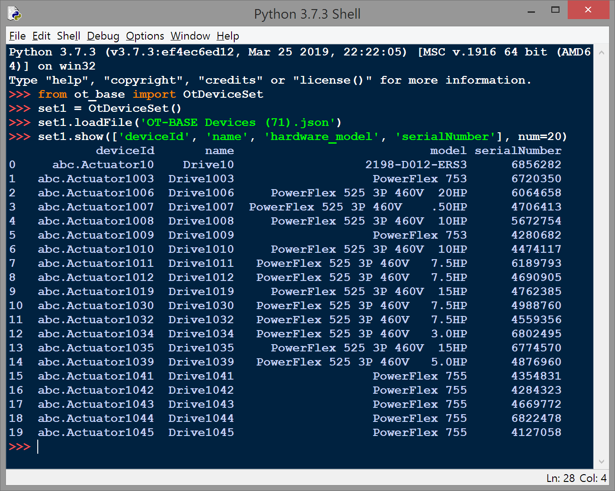Click abc.Actuator1006 device id
Viewport: 615px width, 491px height.
pos(96,193)
